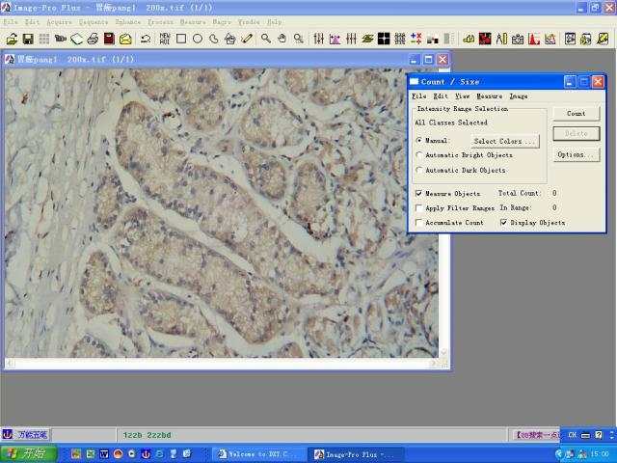Click the Open file folder icon

(x=12, y=40)
